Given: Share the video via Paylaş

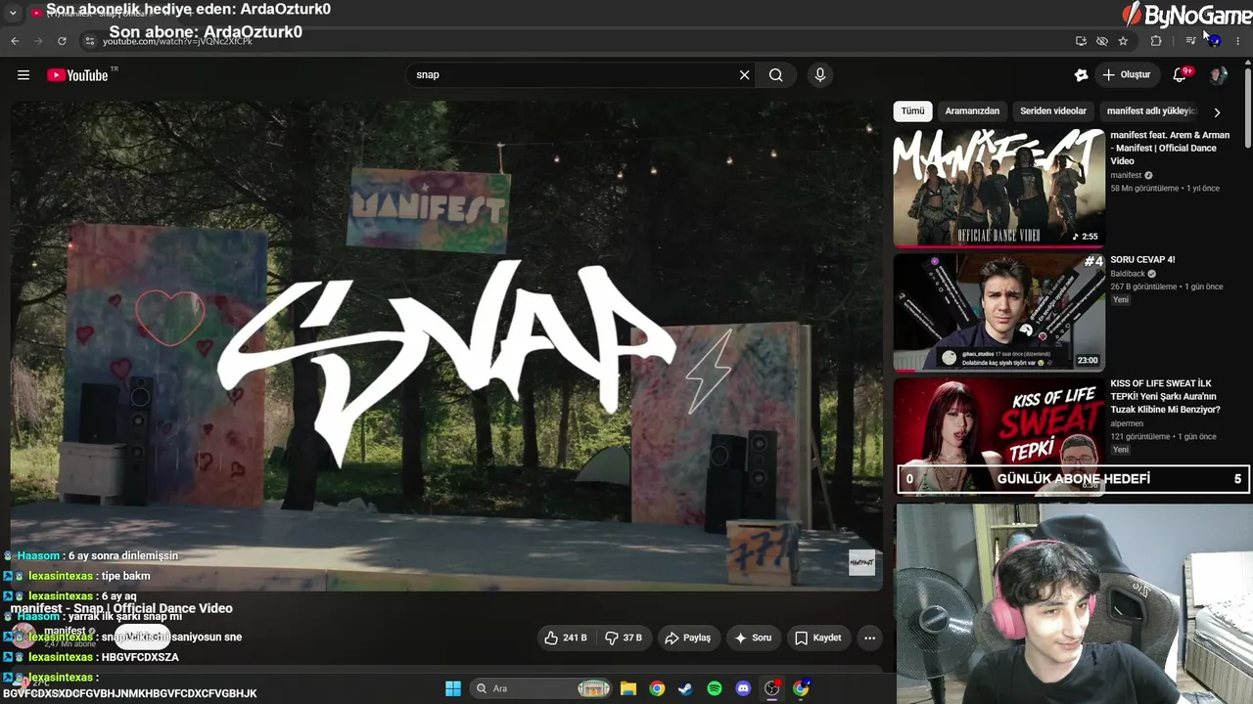Looking at the screenshot, I should (x=687, y=638).
